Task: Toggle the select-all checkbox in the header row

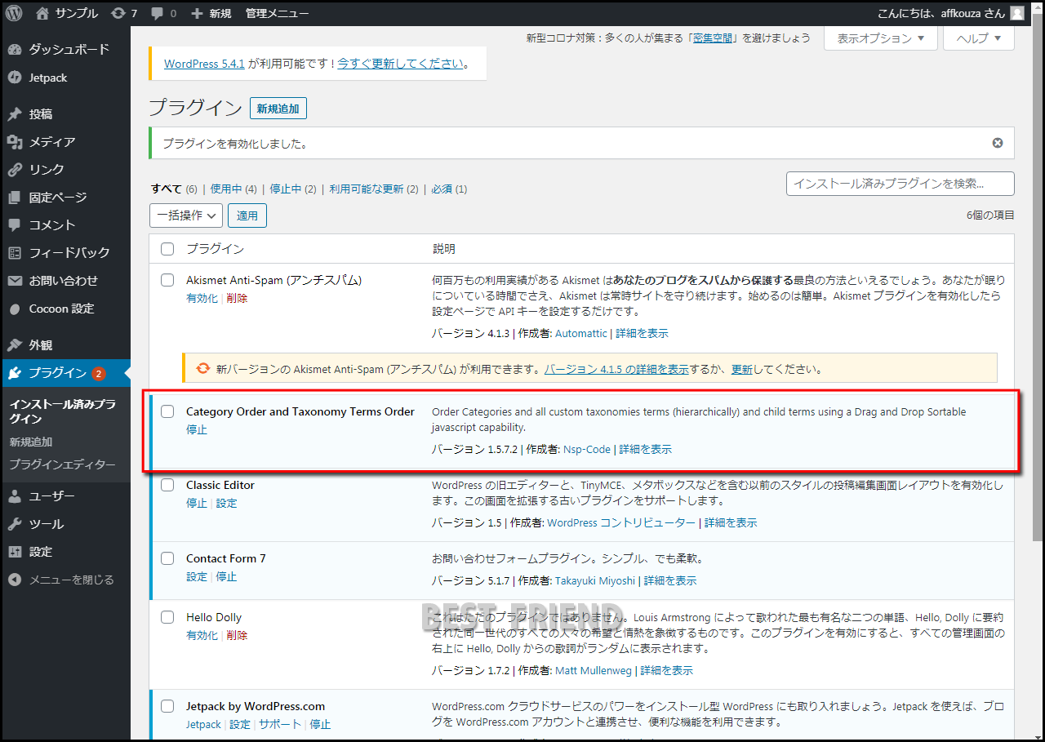Action: click(x=167, y=249)
